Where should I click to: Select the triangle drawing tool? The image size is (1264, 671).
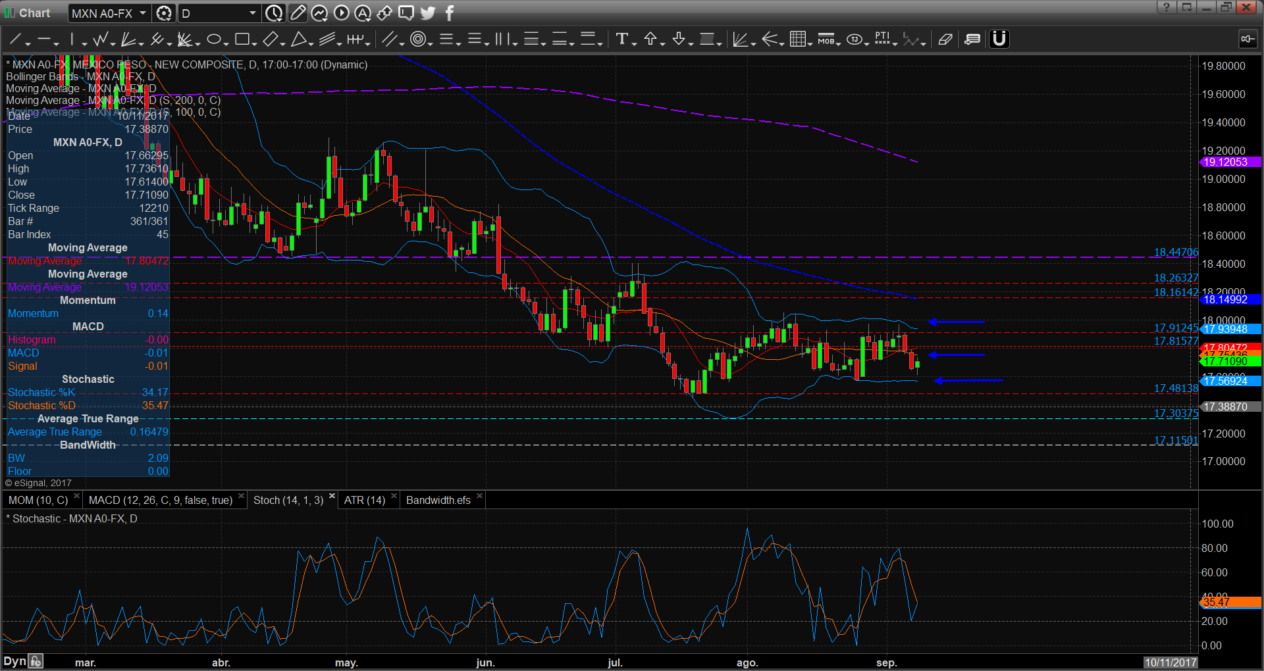[x=298, y=39]
